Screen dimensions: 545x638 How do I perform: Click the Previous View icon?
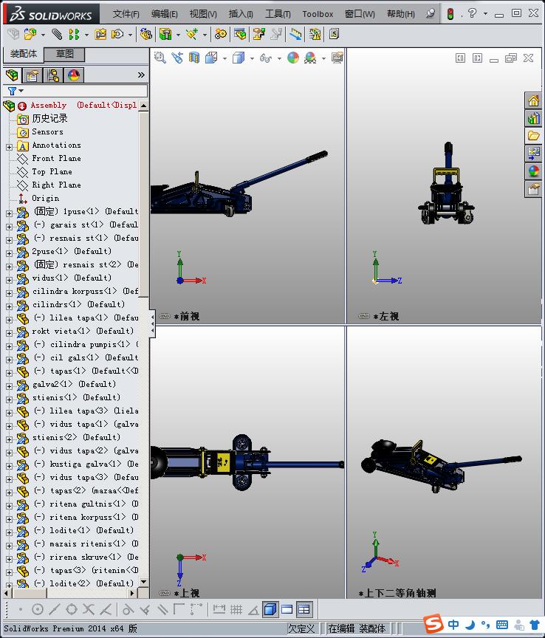177,58
